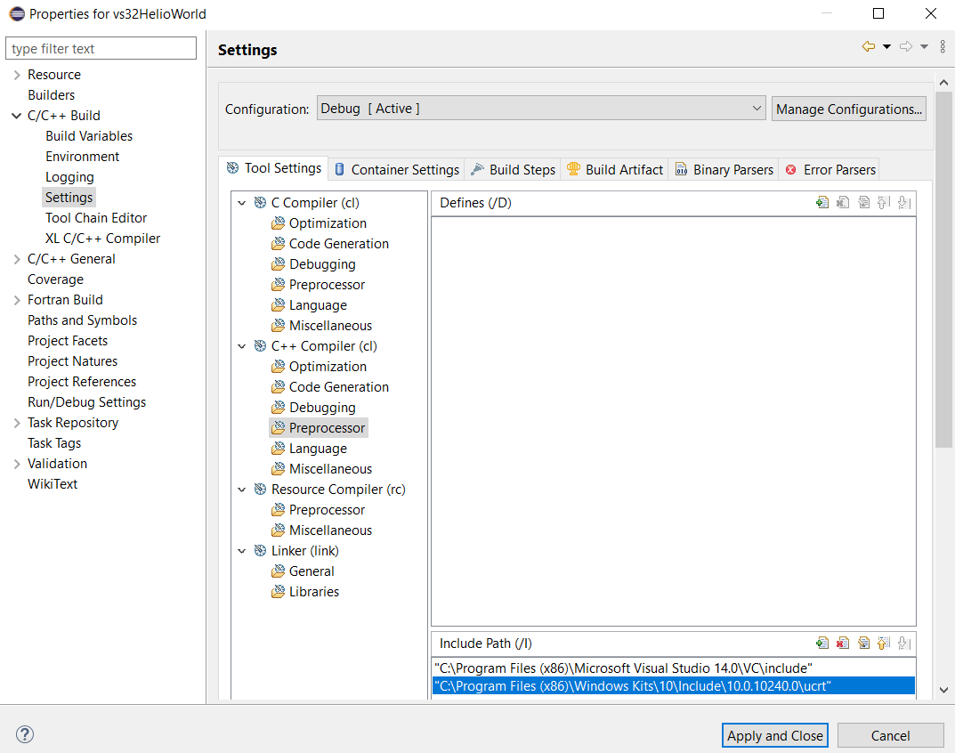The height and width of the screenshot is (753, 955).
Task: Open Run/Debug Settings page
Action: (x=86, y=402)
